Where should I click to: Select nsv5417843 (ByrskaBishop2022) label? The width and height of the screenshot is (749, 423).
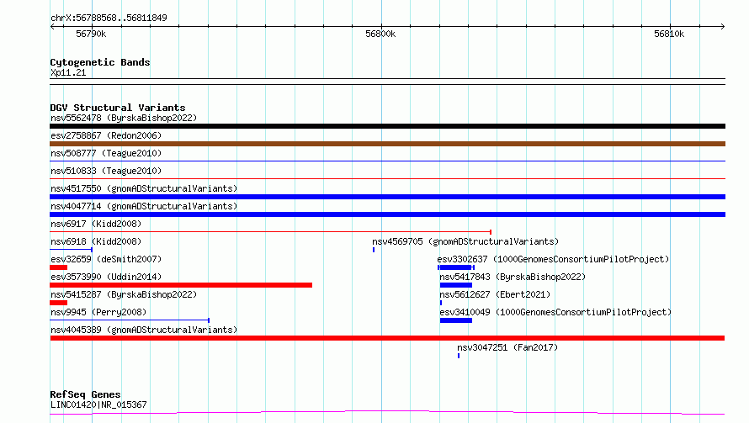[x=513, y=277]
